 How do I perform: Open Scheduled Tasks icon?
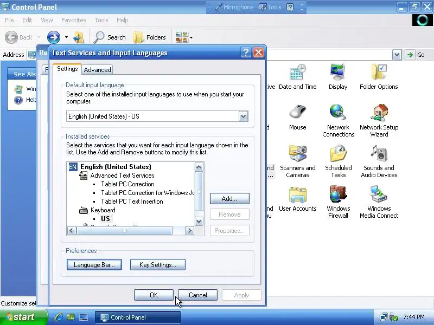pos(338,161)
